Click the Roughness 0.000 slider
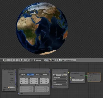 pyautogui.click(x=78, y=80)
